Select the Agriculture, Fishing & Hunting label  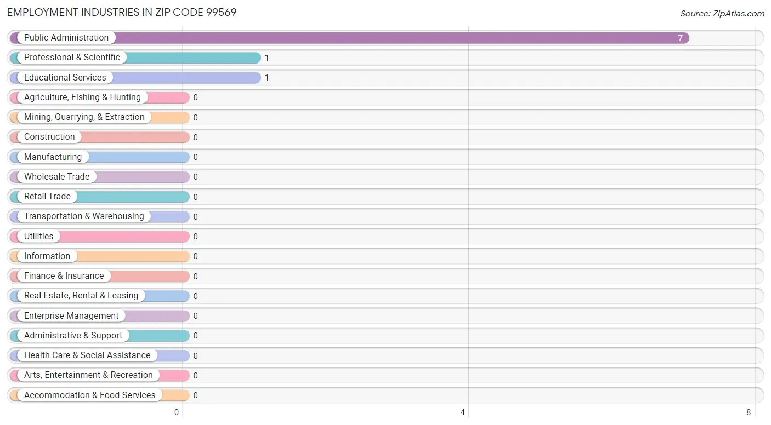pos(82,97)
